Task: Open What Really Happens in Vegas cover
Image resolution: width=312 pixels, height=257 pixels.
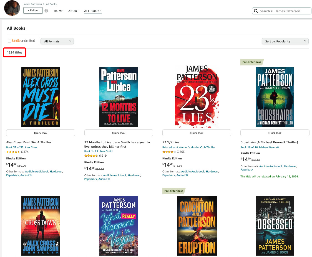Action: 119,226
